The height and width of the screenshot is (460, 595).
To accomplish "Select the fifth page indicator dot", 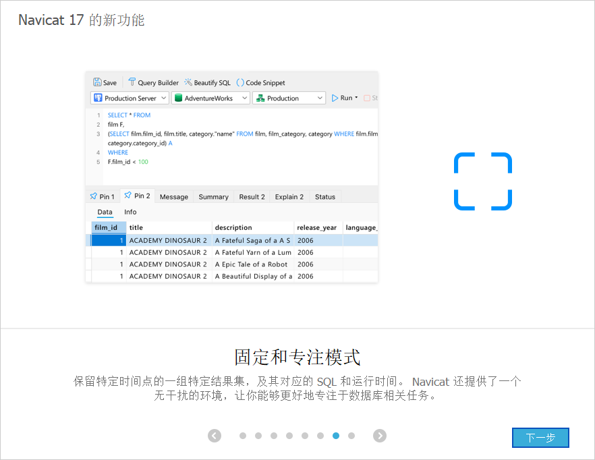I will tap(305, 436).
